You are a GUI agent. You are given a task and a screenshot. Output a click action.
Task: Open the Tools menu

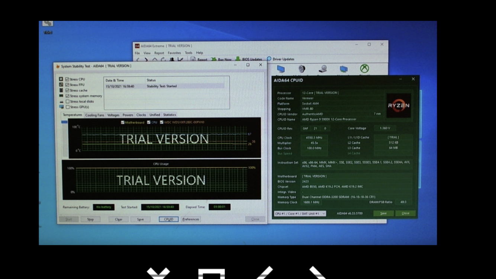(189, 53)
